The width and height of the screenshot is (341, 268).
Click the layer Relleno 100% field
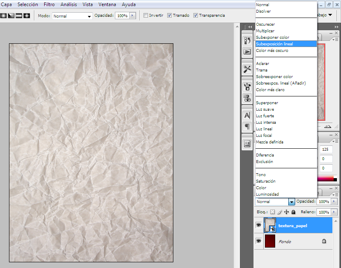pos(324,212)
